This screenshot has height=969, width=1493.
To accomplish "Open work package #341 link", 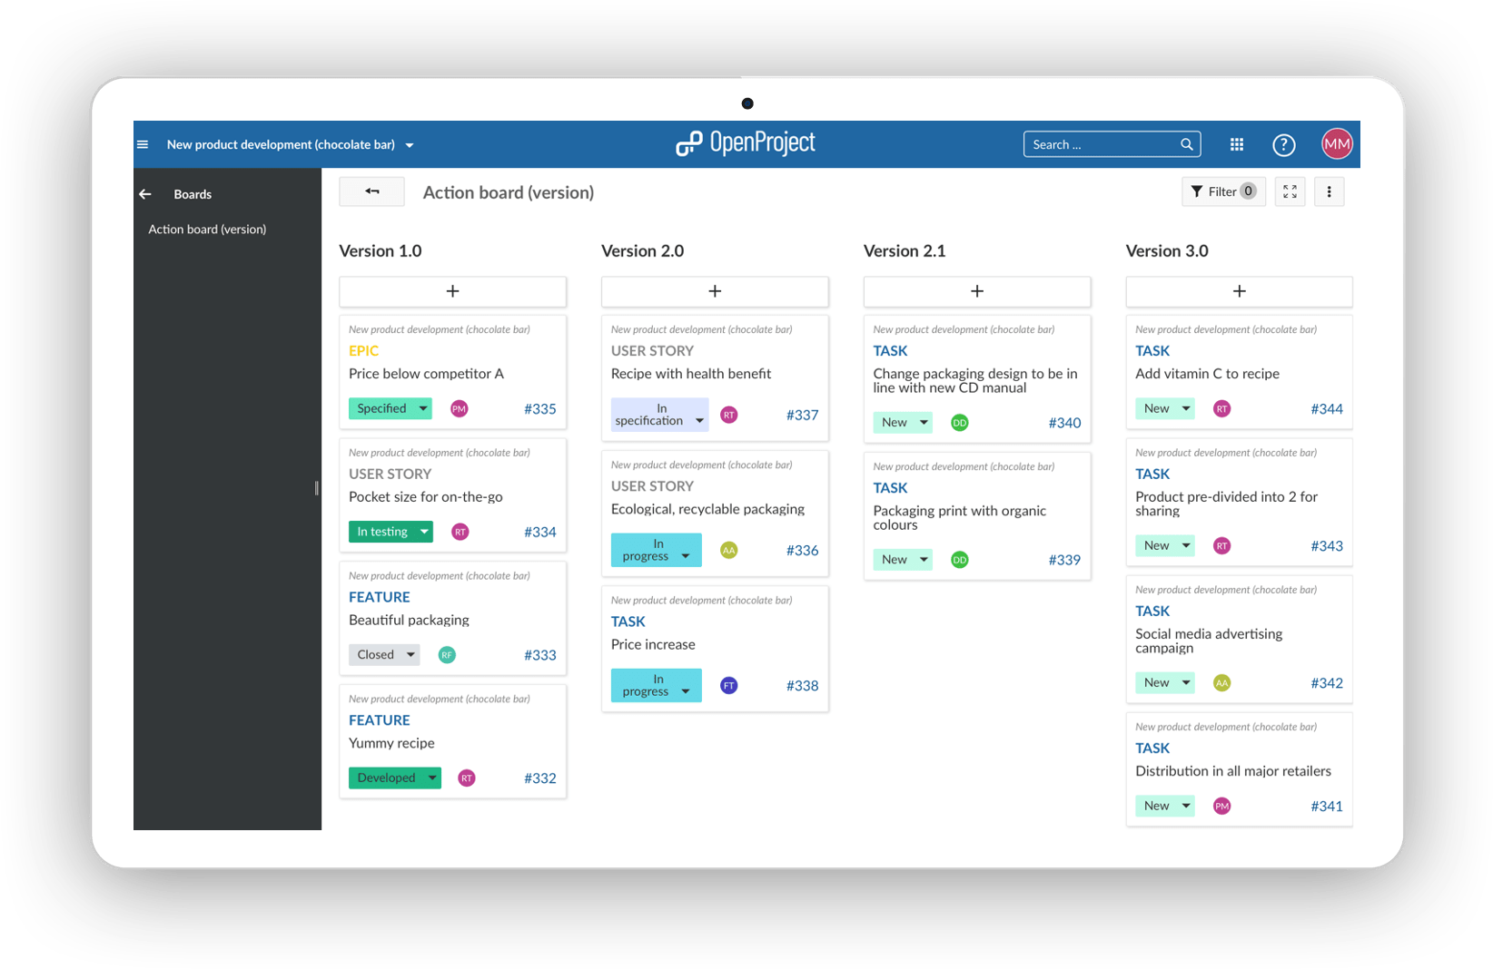I will 1327,807.
